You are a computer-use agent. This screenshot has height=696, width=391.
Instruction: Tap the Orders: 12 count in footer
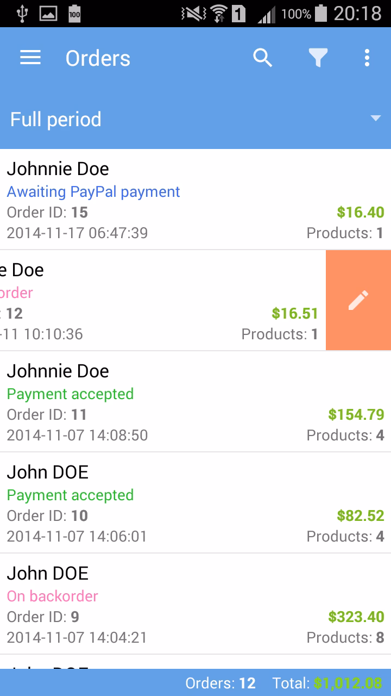[x=220, y=683]
